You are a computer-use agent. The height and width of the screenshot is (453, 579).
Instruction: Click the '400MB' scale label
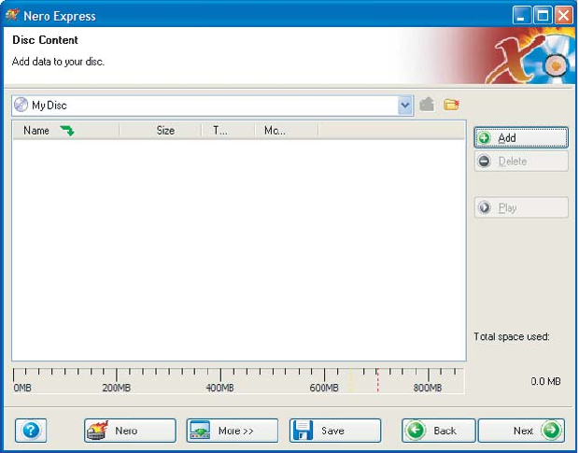[x=219, y=388]
